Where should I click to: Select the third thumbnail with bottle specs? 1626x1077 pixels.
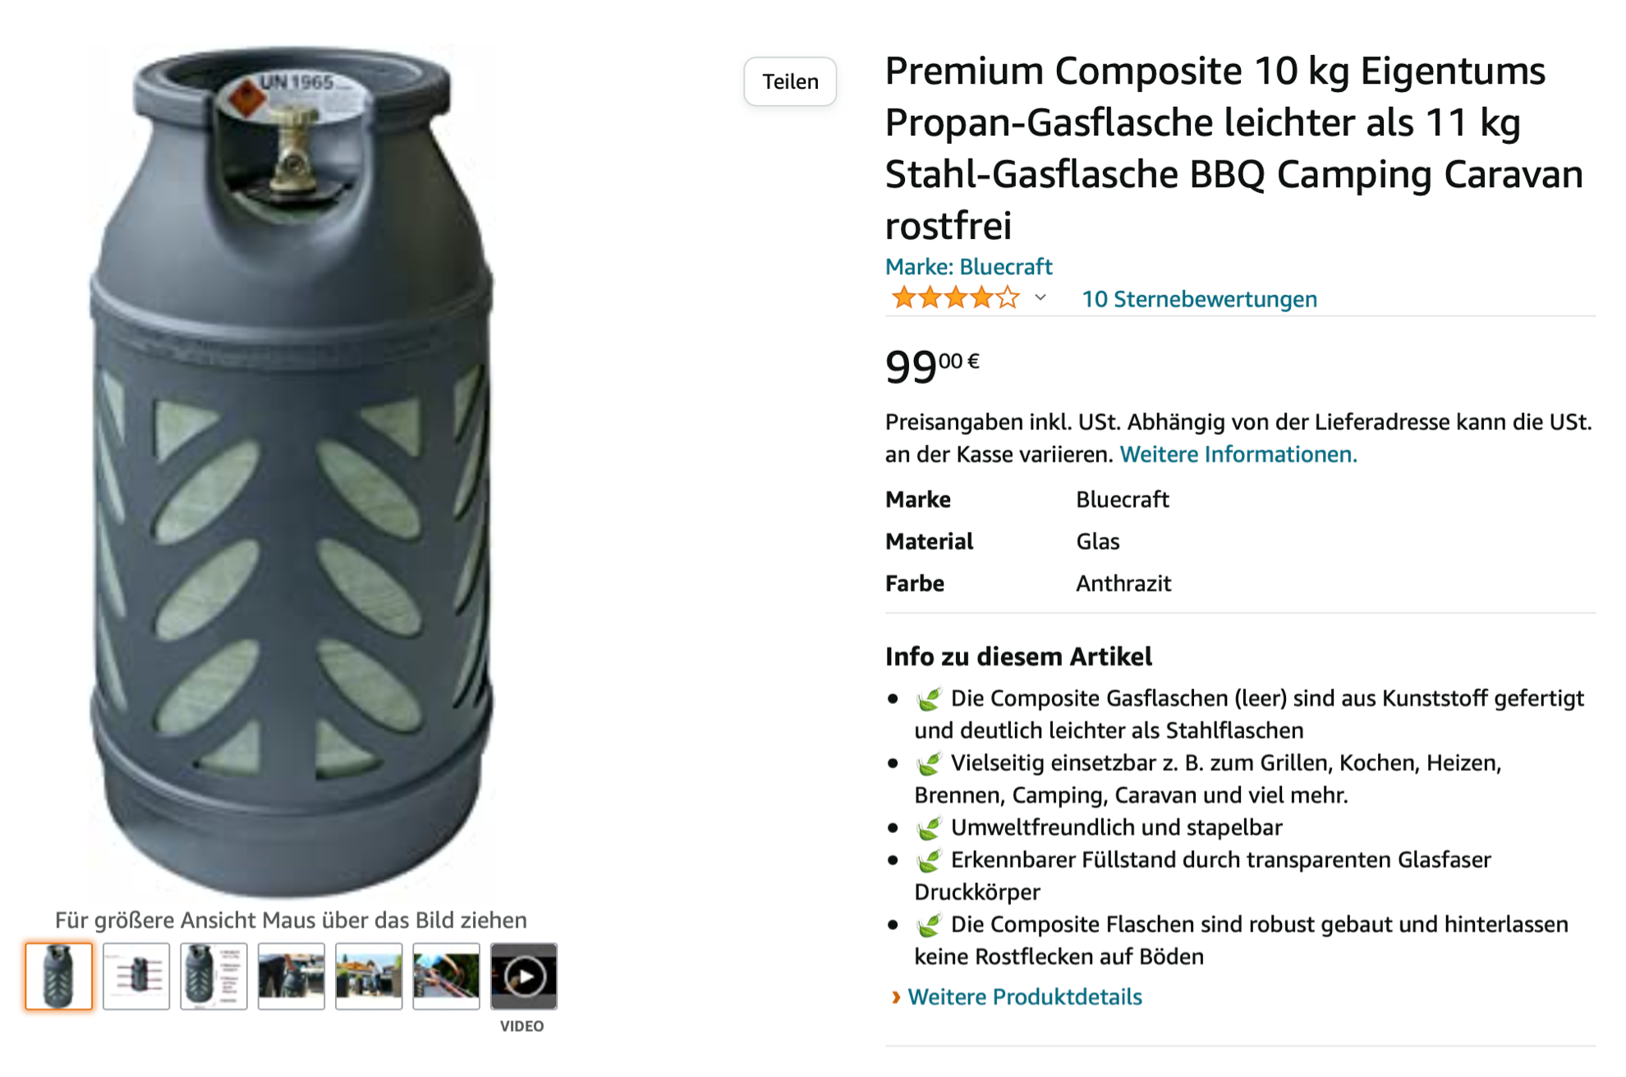click(x=214, y=976)
